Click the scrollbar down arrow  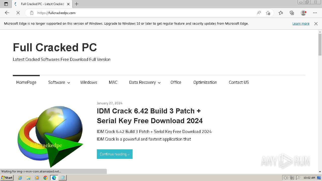click(x=320, y=171)
